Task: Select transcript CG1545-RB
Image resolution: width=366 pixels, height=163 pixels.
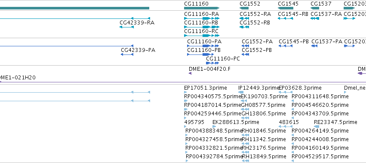Action: pos(293,14)
